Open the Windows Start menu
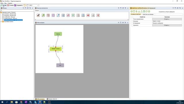Viewport: 184px width, 104px height. coord(2,102)
